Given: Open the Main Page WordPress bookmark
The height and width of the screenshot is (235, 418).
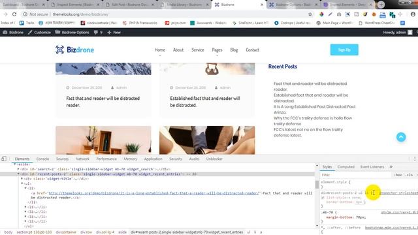Looking at the screenshot, I should point(334,23).
